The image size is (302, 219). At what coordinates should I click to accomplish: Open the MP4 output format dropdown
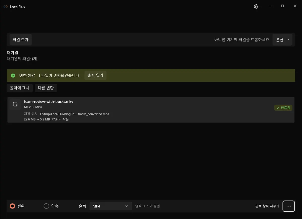[x=110, y=206]
